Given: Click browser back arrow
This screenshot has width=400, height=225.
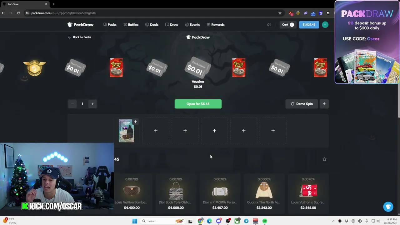Looking at the screenshot, I should pyautogui.click(x=3, y=13).
